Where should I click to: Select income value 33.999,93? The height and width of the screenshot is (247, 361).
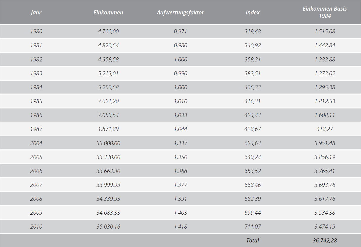108,185
